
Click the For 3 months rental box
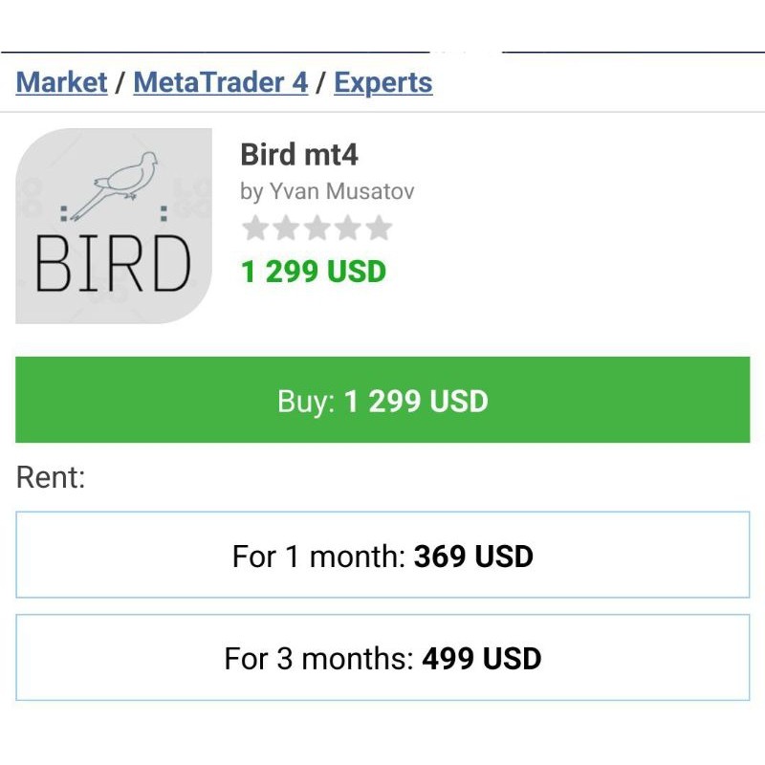(x=382, y=659)
